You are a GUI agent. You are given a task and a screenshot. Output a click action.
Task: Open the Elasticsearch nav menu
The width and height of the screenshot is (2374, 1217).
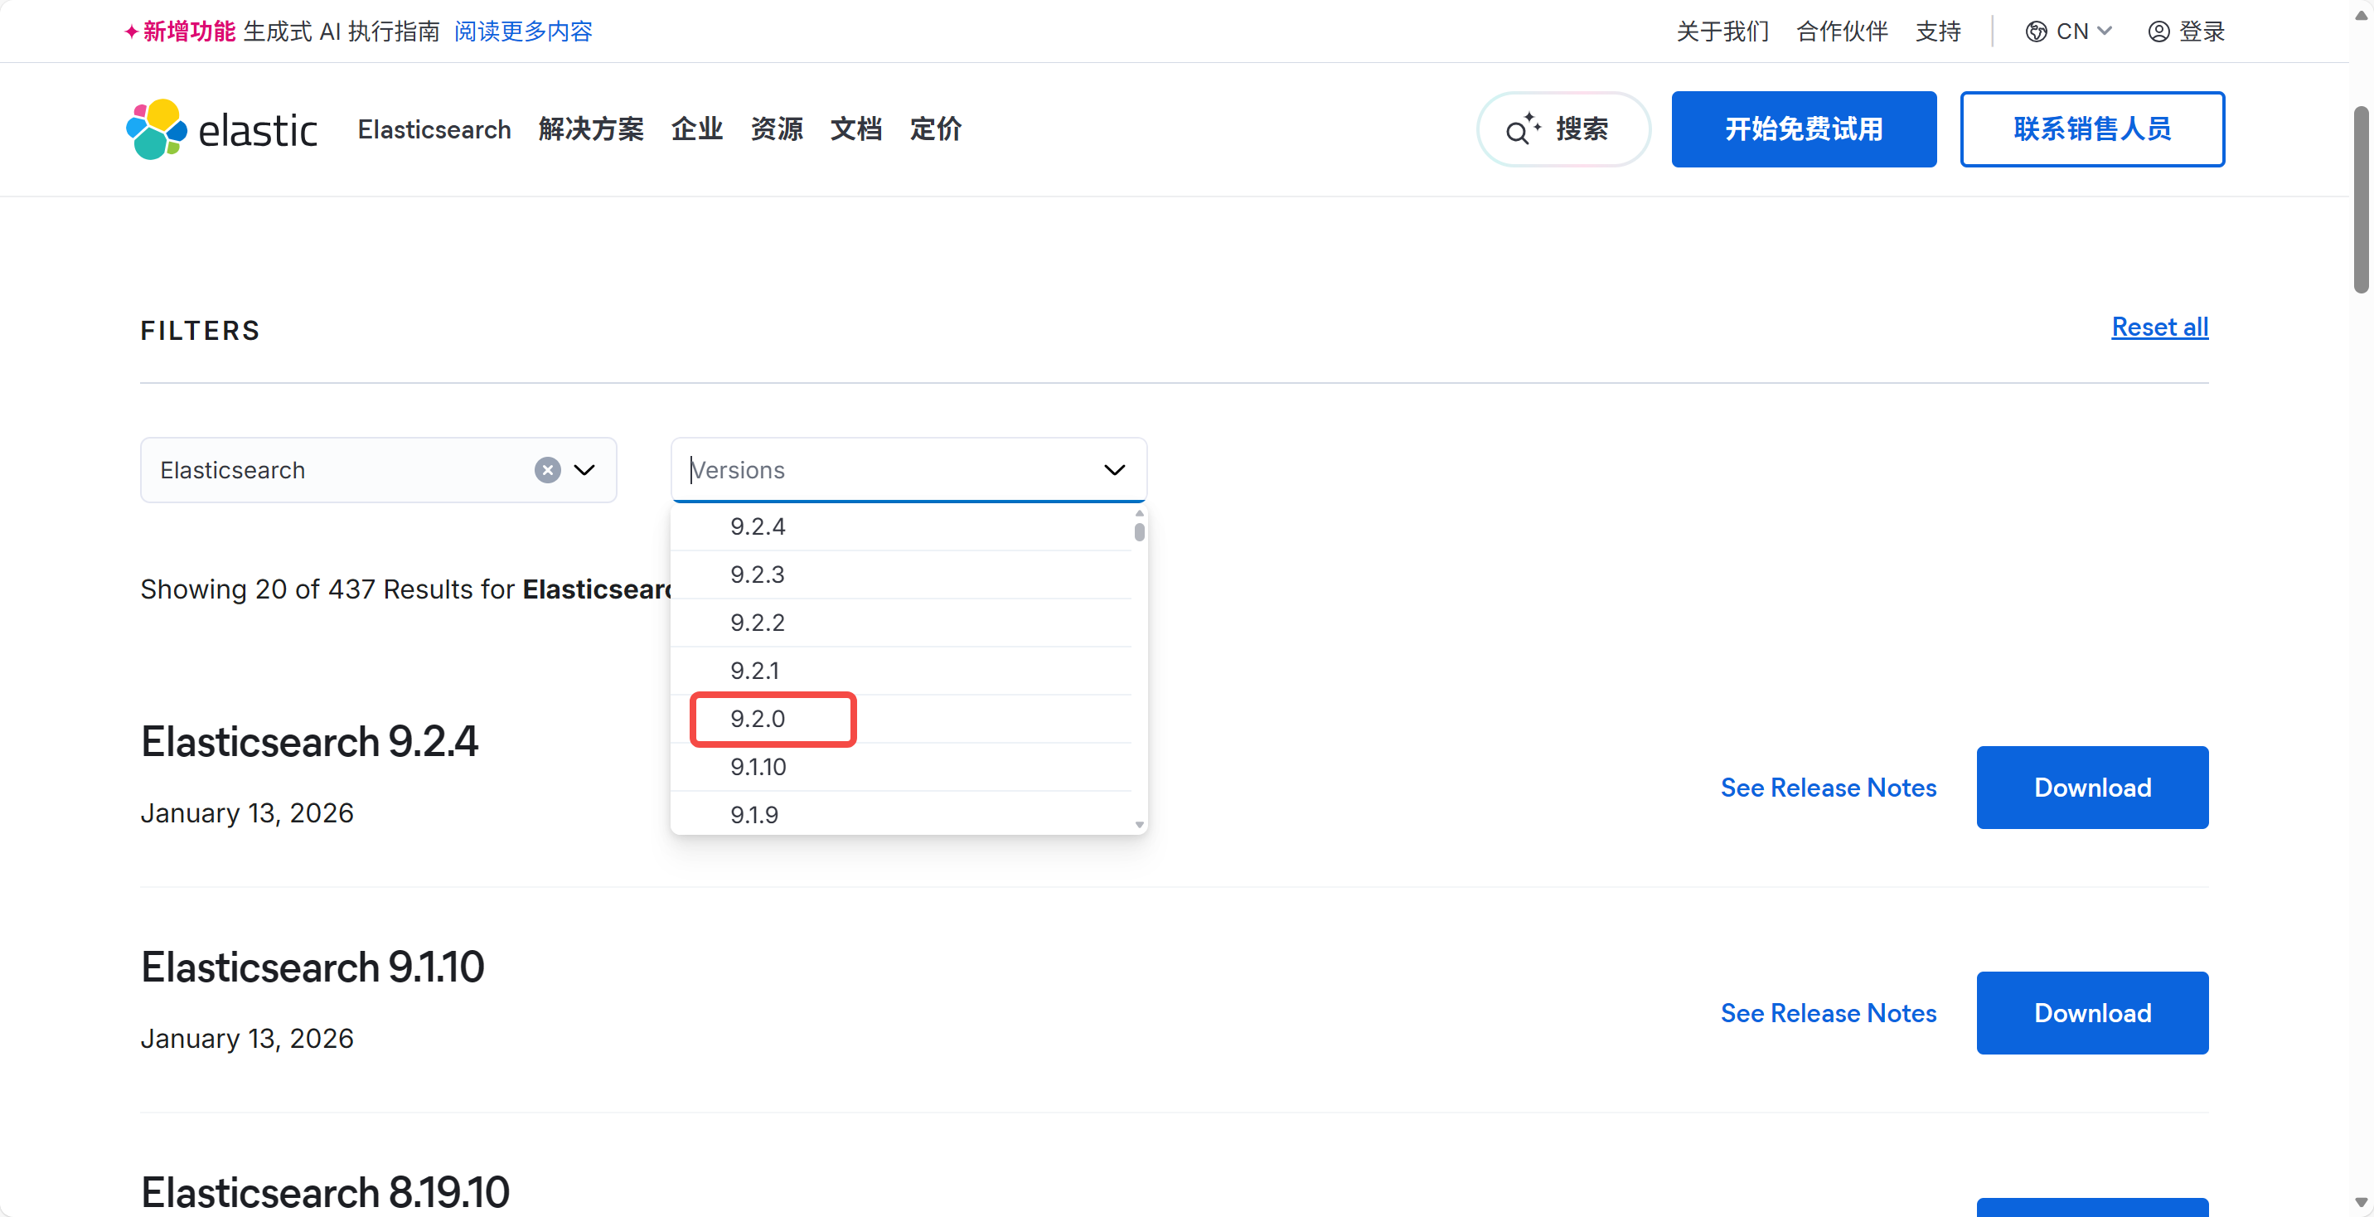tap(434, 129)
